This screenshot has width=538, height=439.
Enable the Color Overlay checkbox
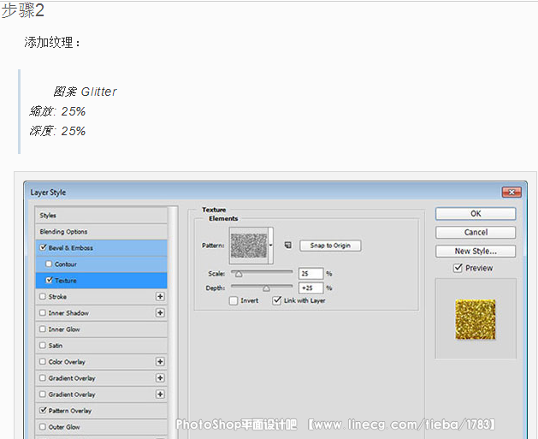(x=43, y=362)
